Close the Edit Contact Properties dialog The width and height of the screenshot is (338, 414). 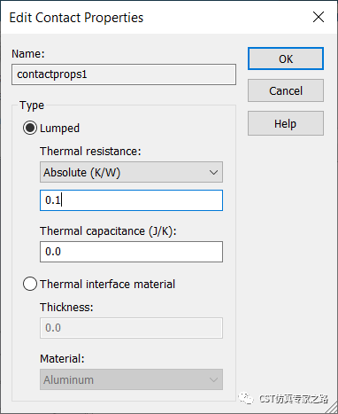[319, 17]
